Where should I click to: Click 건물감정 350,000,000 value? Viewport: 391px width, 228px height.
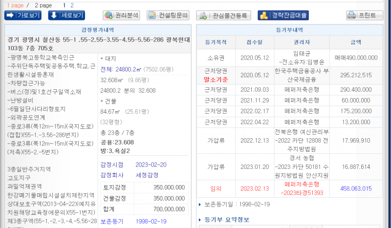[169, 198]
